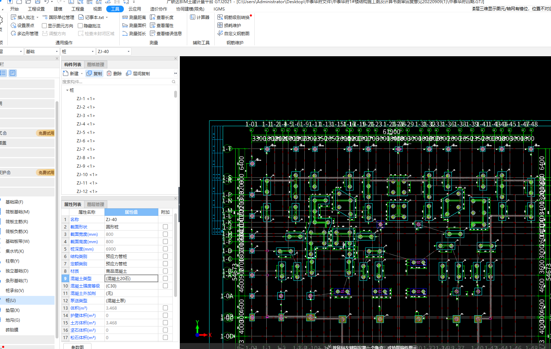Tick the 附加 checkbox for 截面宽度 row
551x349 pixels.
point(165,234)
